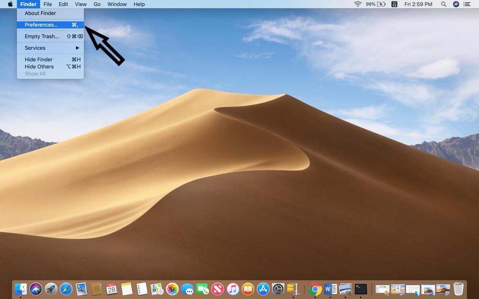Click the Spotlight search magnifier icon
479x299 pixels.
pos(444,4)
